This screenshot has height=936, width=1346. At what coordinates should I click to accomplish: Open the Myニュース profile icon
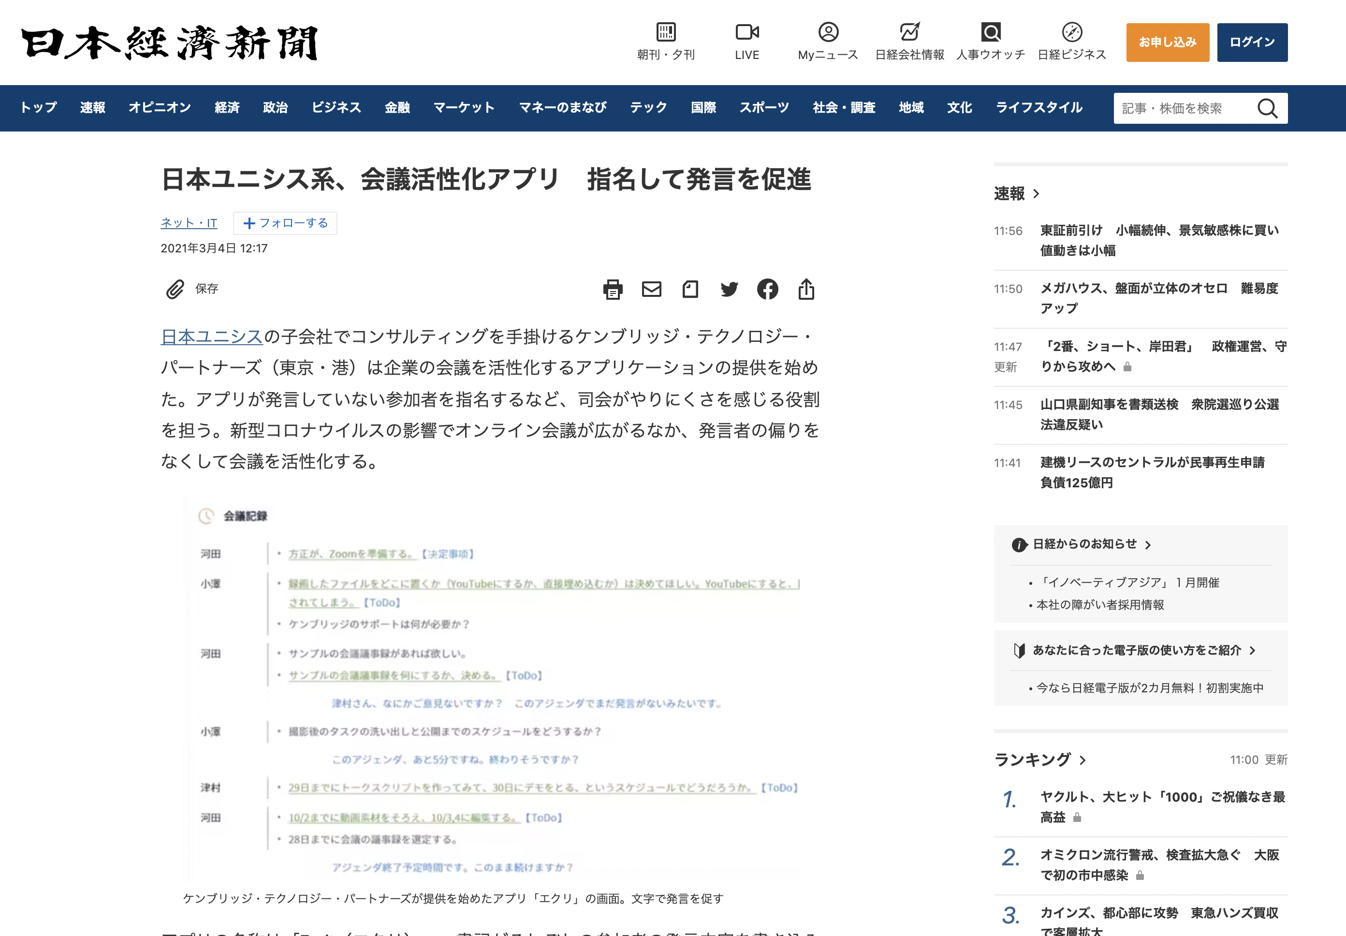pos(828,31)
